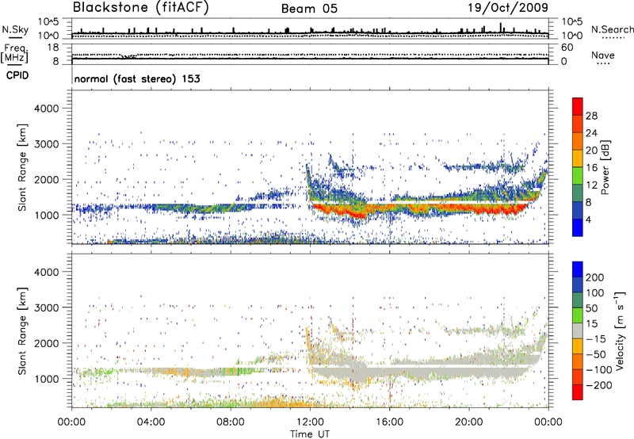Click the "Velocity [m s-1]" color bar title
The height and width of the screenshot is (439, 634).
619,331
